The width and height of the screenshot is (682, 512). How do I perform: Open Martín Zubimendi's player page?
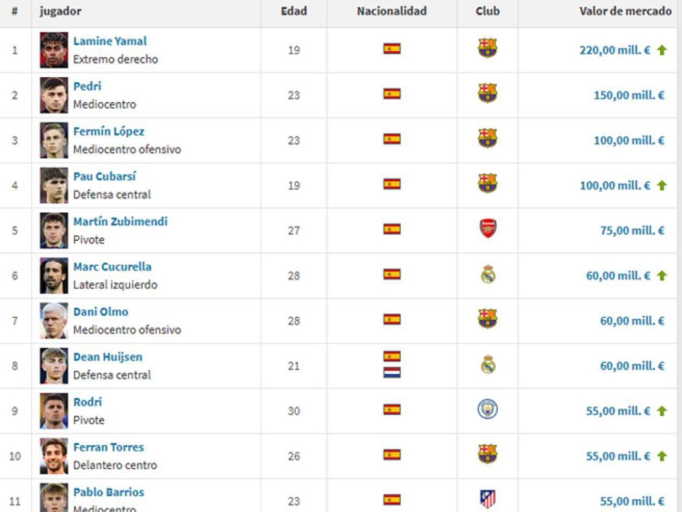[x=120, y=221]
